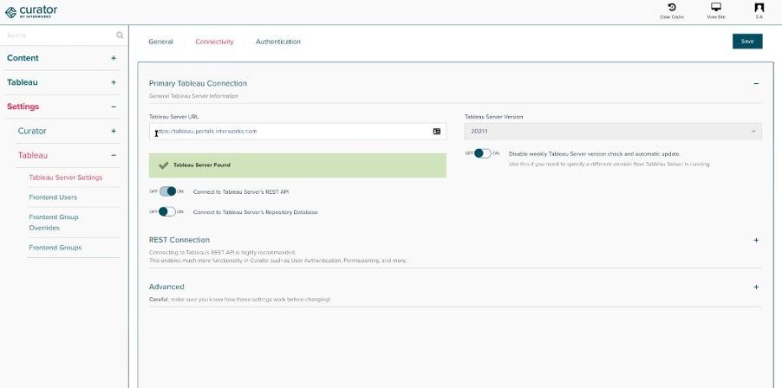Image resolution: width=782 pixels, height=388 pixels.
Task: Open Frontend Groups page
Action: pos(55,248)
